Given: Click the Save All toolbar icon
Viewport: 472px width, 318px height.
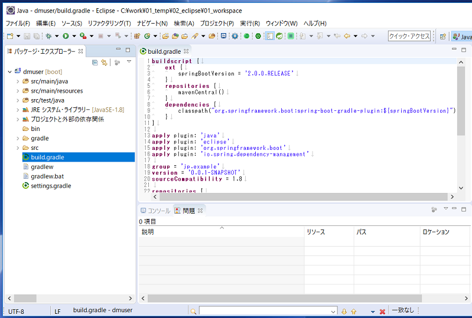Looking at the screenshot, I should [37, 36].
